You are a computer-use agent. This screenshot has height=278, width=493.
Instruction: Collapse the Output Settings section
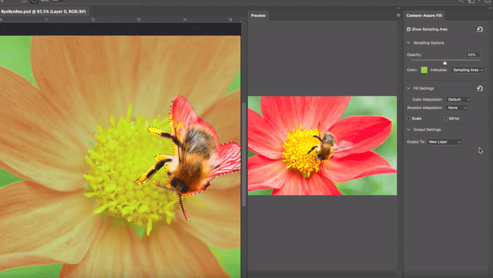click(x=408, y=129)
